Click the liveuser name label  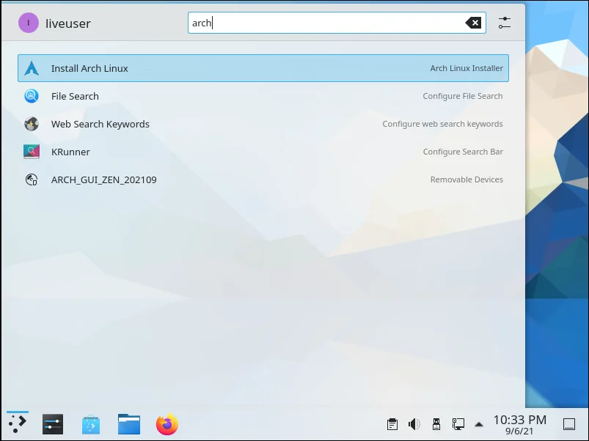pos(68,23)
